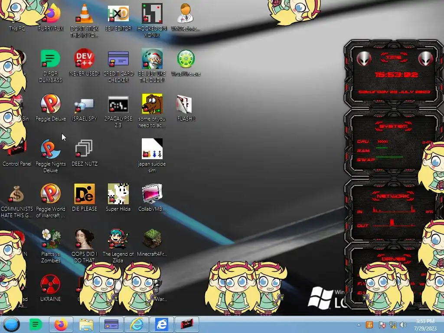Screen dimensions: 444x333
Task: Click the Java update tray icon
Action: (369, 325)
